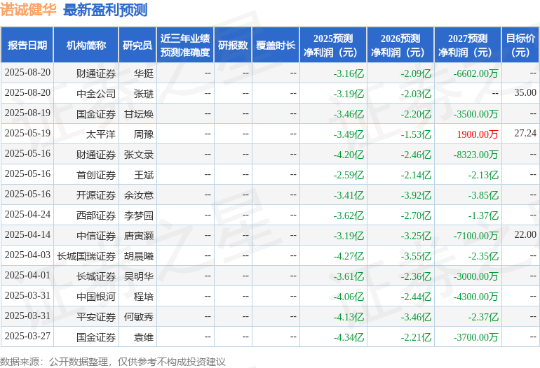This screenshot has height=368, width=540.
Task: Click institution 中信证券
Action: coord(96,236)
